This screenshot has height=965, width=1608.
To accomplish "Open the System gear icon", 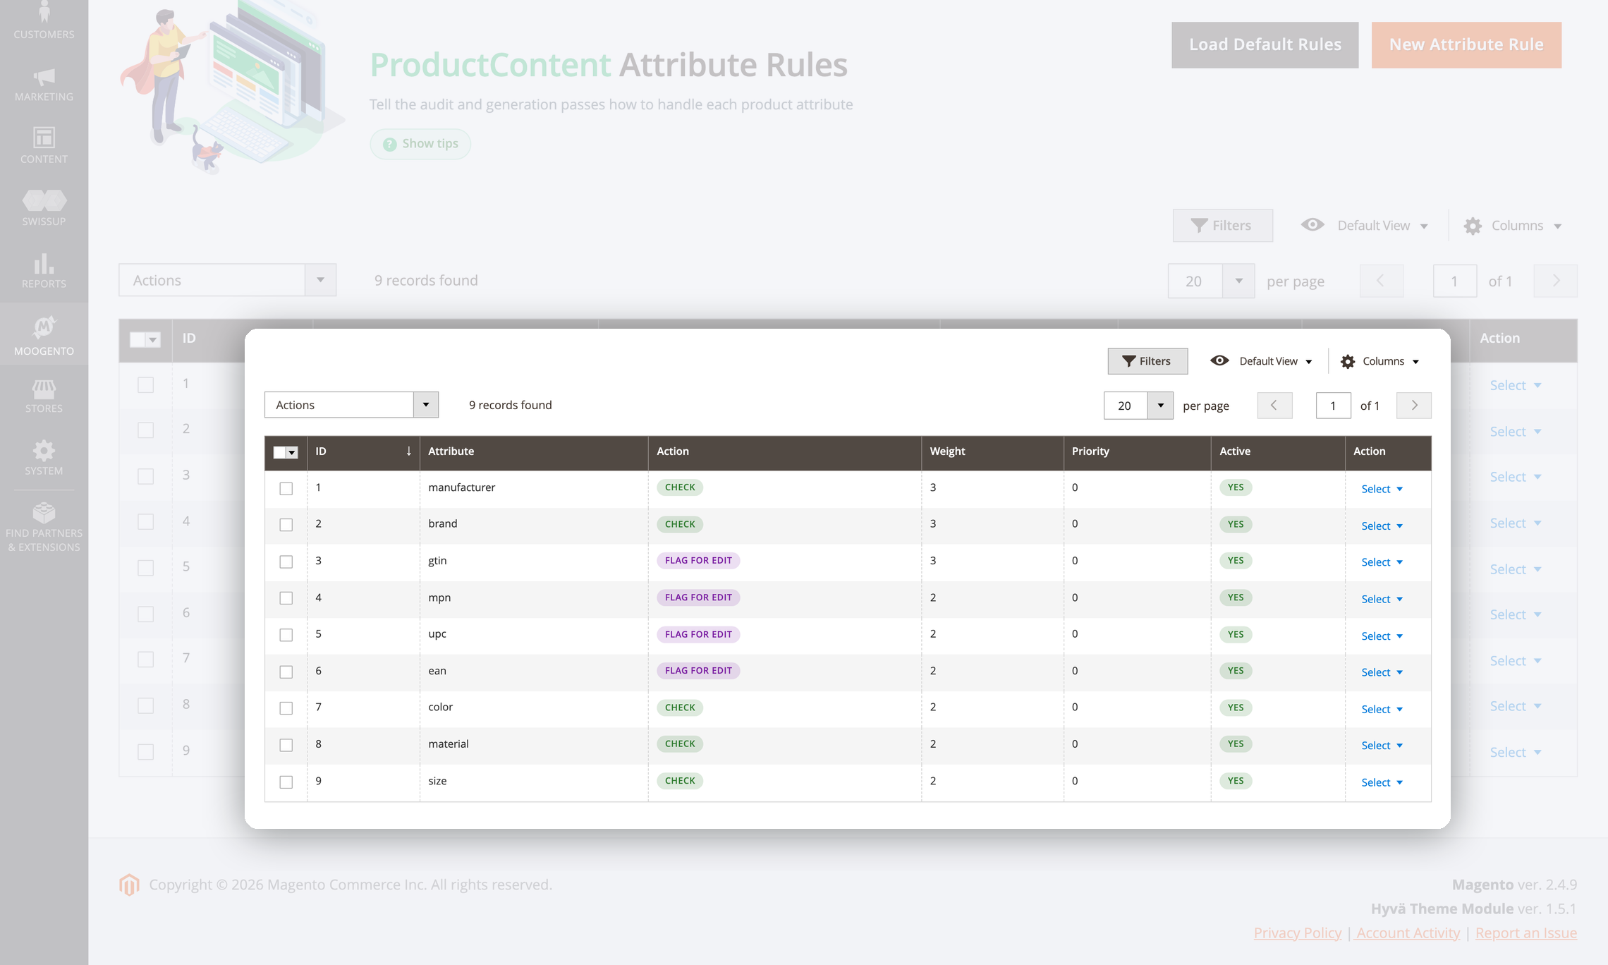I will [x=44, y=451].
